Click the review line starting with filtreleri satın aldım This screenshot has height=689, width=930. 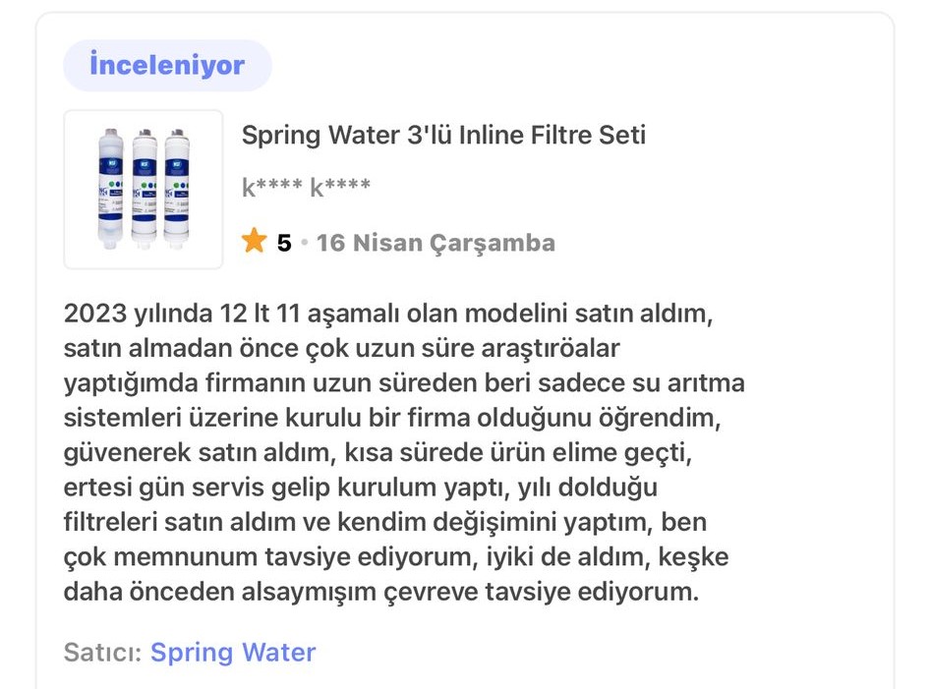tap(385, 522)
